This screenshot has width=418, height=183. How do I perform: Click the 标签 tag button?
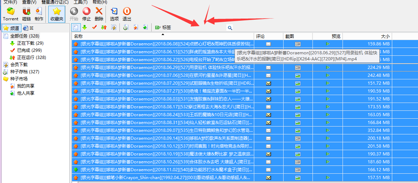[x=163, y=28]
